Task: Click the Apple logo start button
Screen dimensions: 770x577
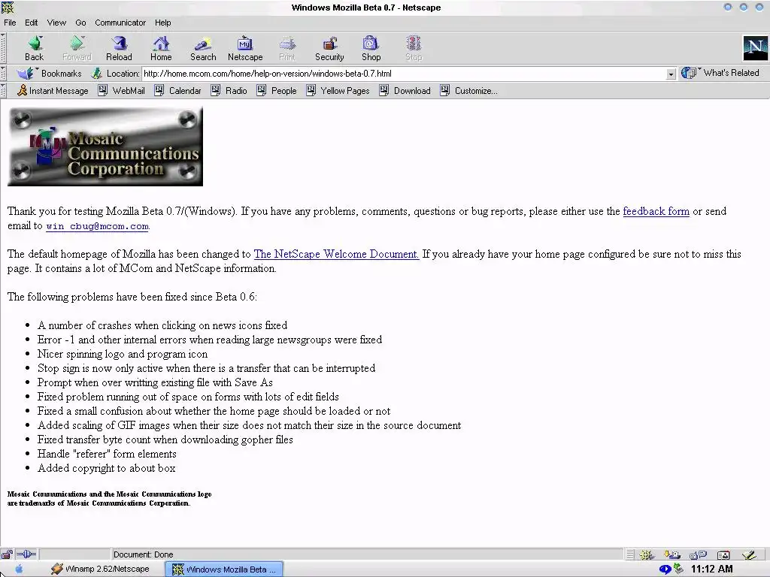Action: coord(20,569)
